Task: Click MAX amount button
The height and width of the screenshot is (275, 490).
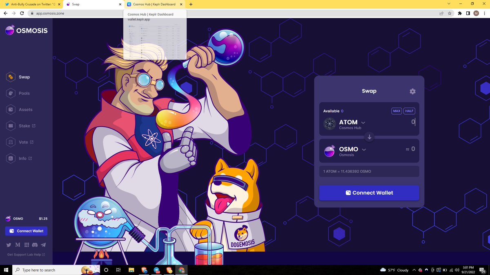Action: (x=396, y=111)
